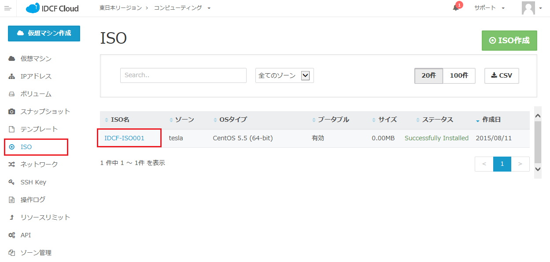Switch to 100件 per page

(x=459, y=75)
